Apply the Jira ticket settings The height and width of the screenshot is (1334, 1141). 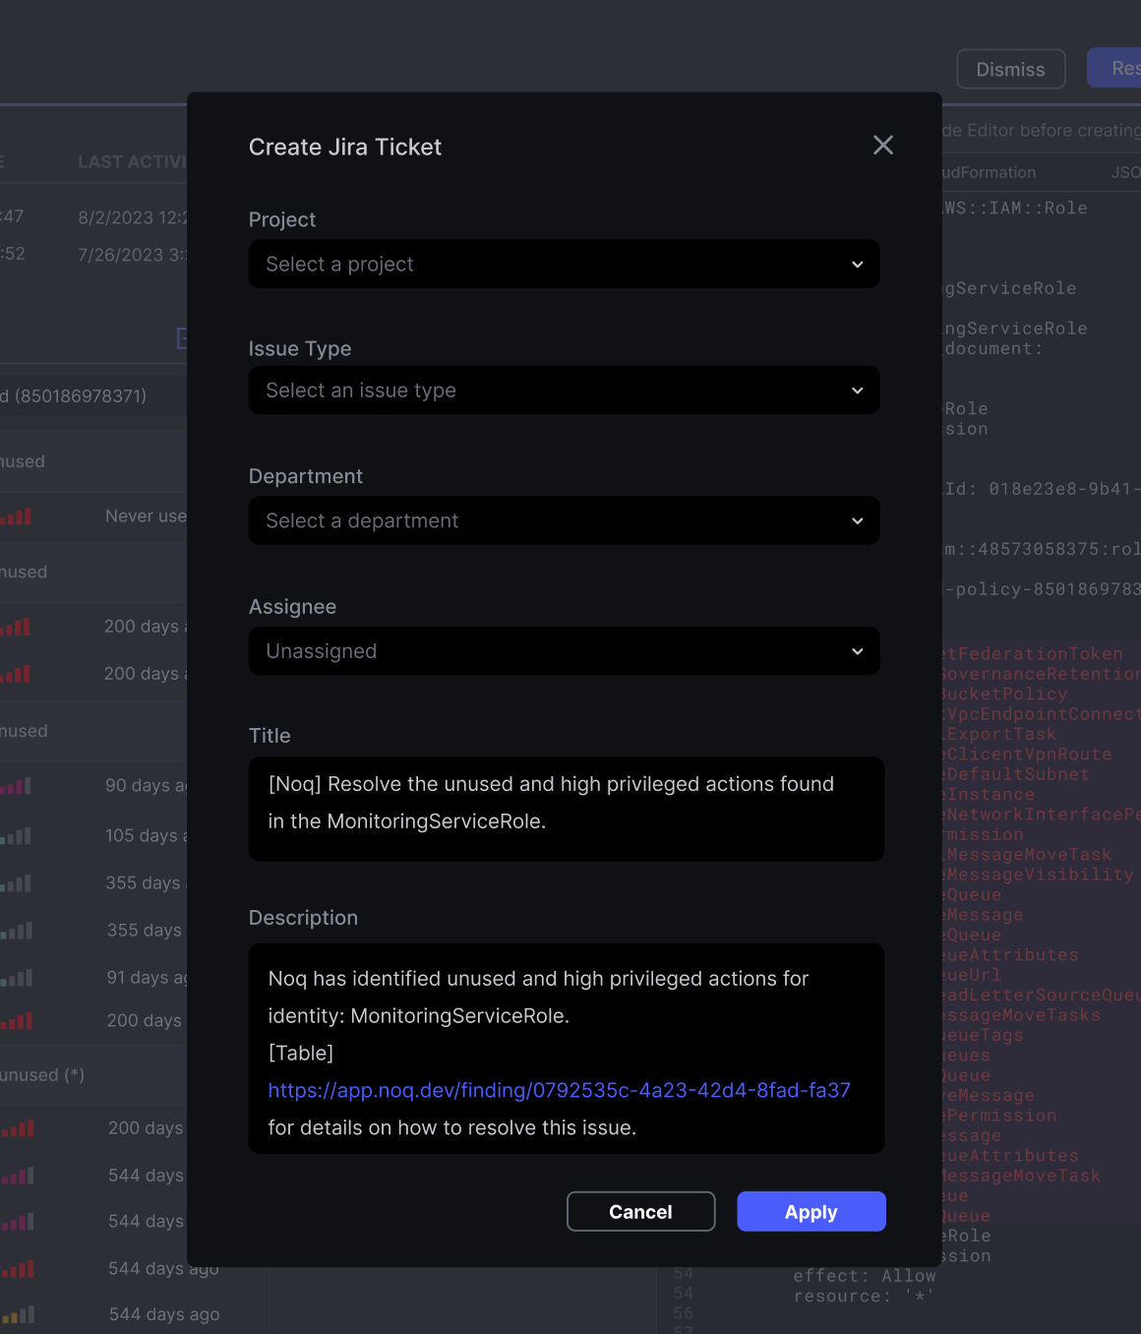[x=811, y=1212]
